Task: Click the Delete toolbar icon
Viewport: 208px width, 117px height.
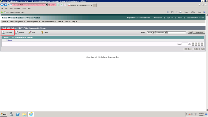Action: pos(17,32)
